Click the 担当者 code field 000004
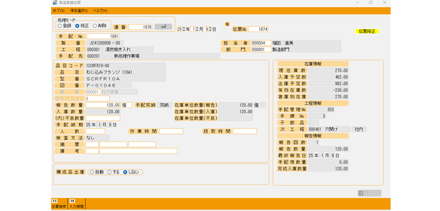The image size is (440, 211). coord(261,43)
